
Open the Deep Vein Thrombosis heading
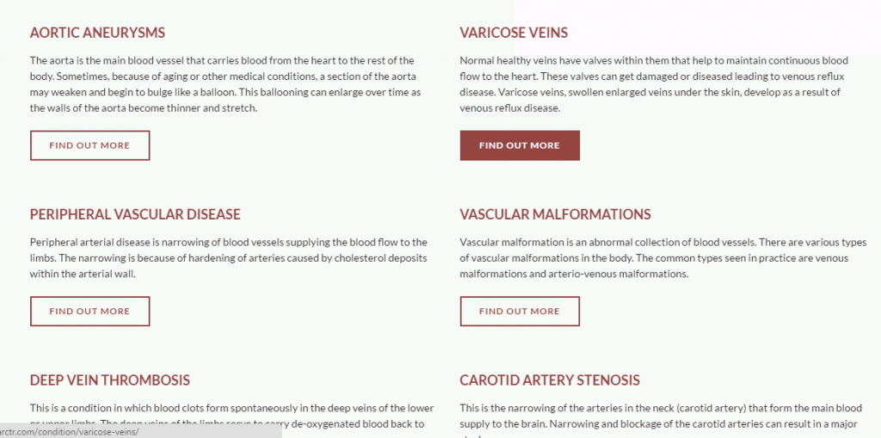[109, 380]
